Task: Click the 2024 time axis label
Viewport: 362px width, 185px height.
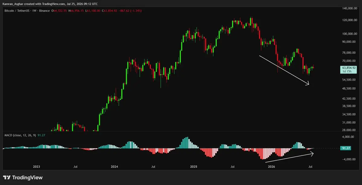Action: [x=115, y=166]
